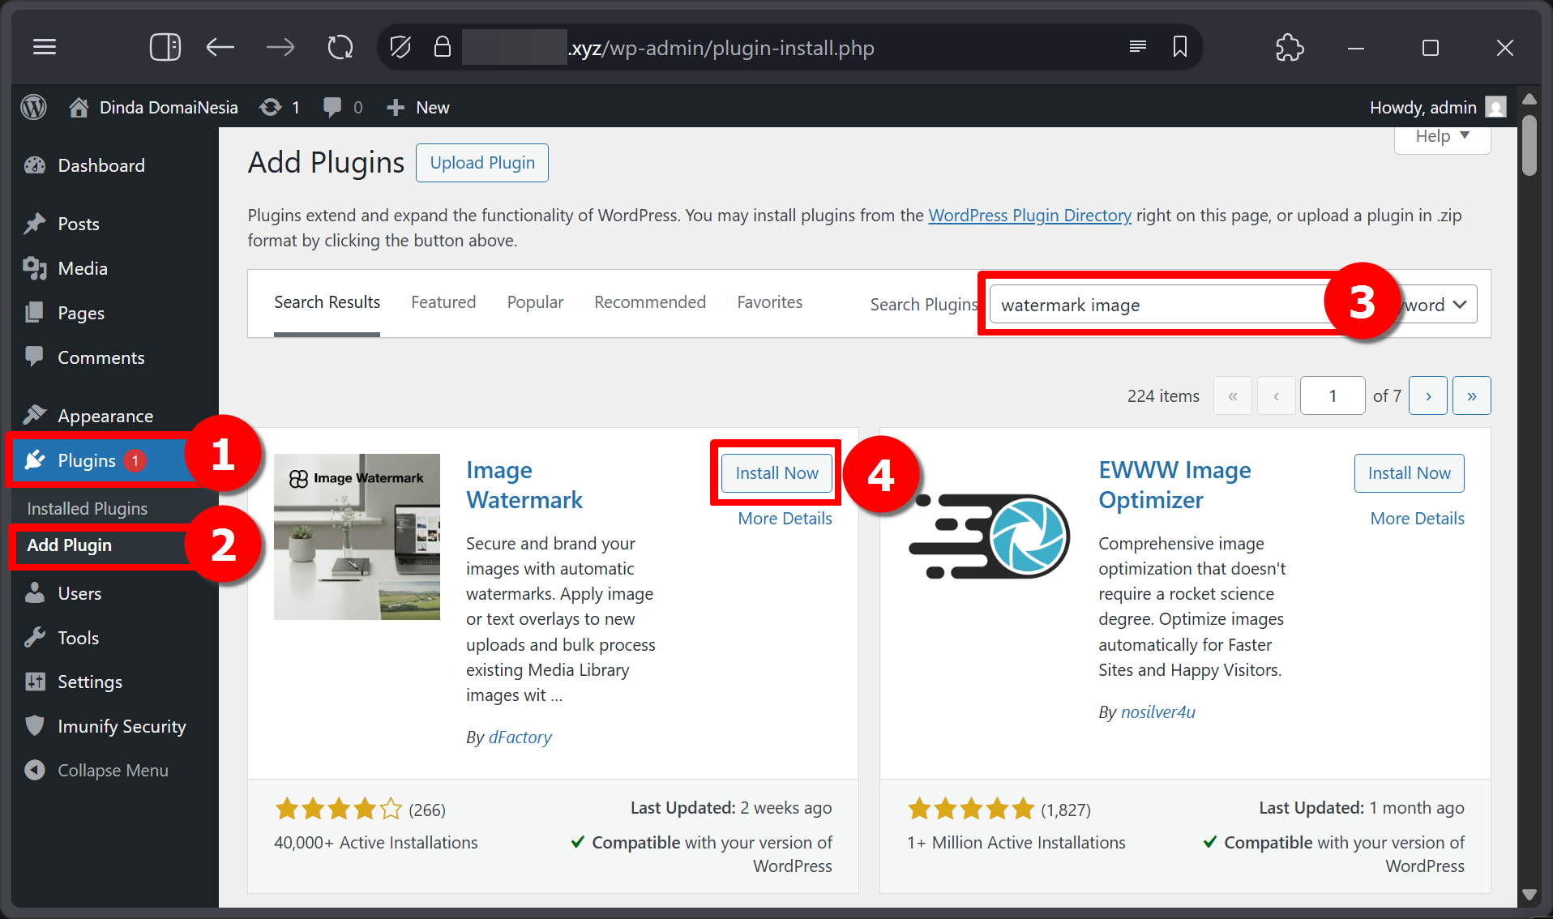Click the current page number field
Screen dimensions: 1553x919
1333,396
